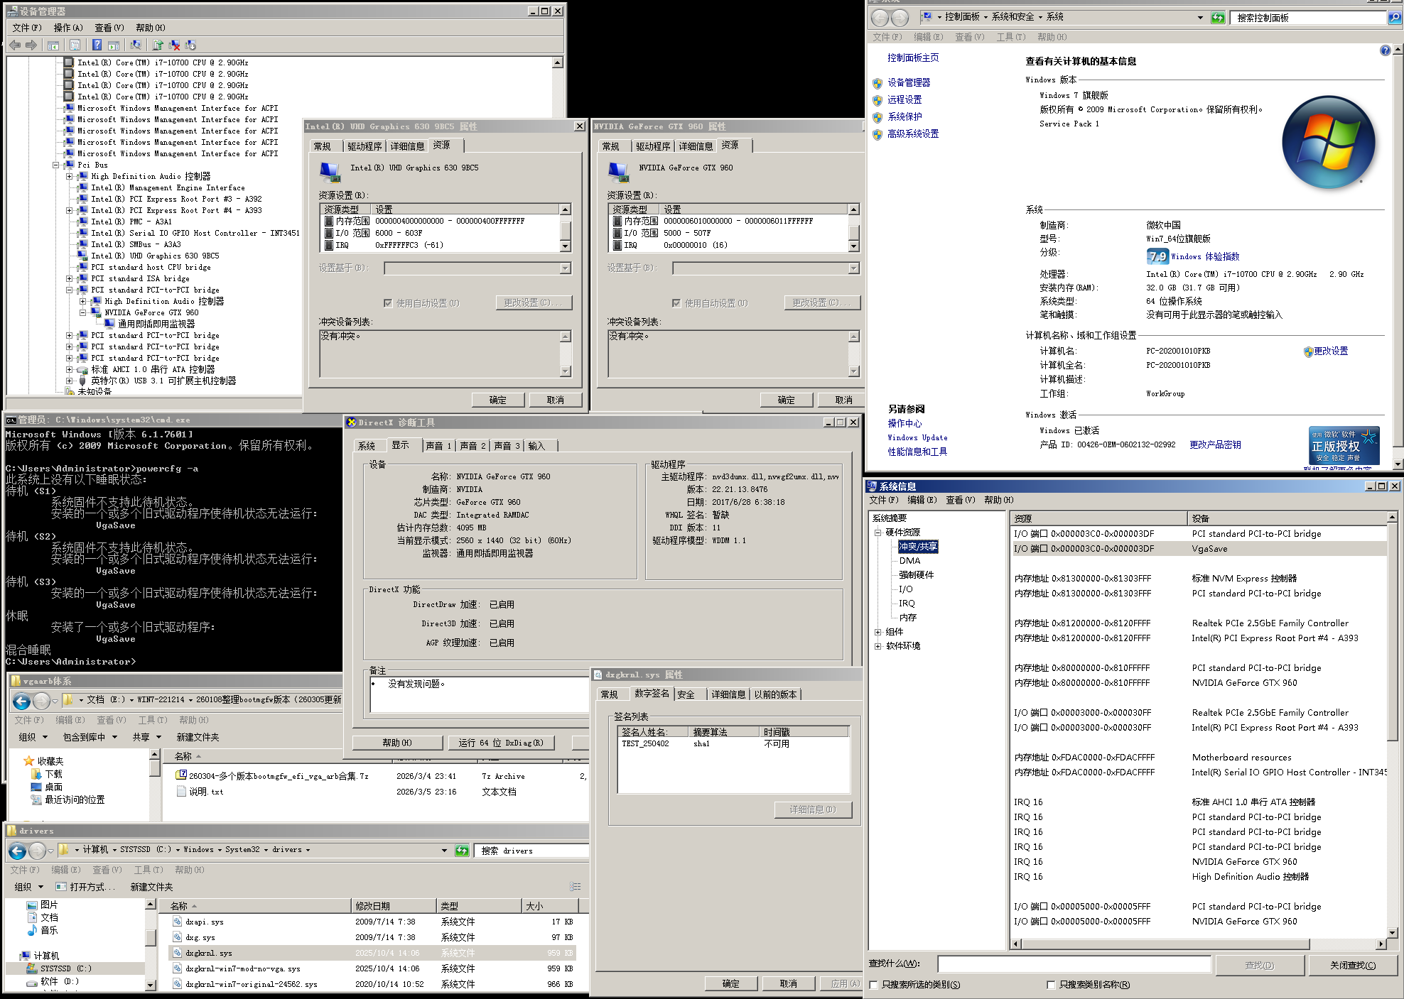Click Scan for hardware changes icon in Device Manager toolbar
1404x999 pixels.
point(136,45)
